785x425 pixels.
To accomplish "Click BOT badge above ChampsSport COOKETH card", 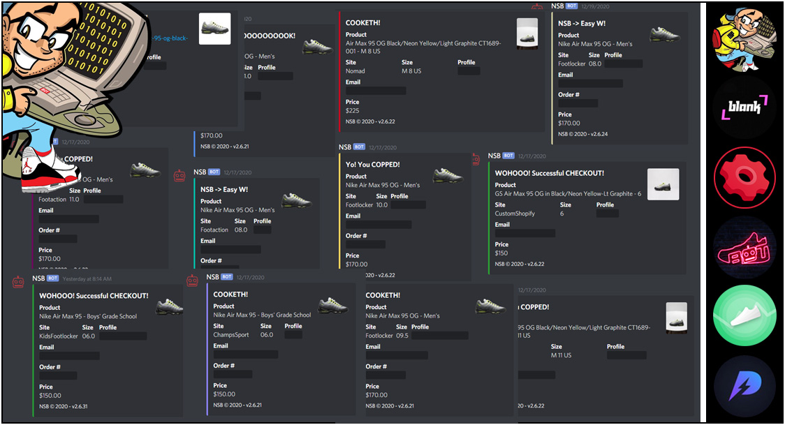I will (227, 276).
